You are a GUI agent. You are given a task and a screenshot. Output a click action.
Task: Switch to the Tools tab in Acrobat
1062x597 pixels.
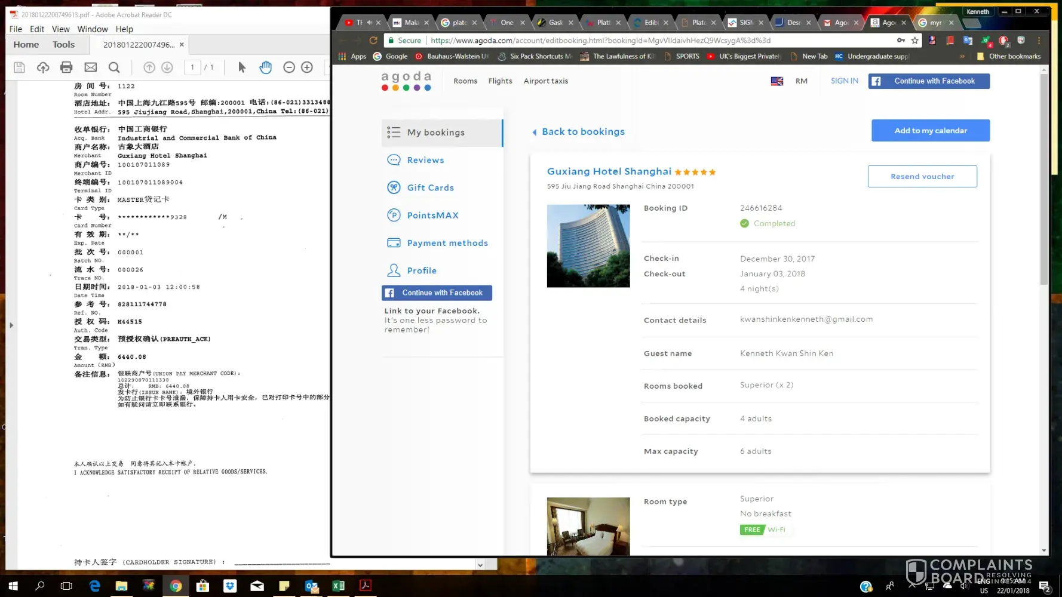pyautogui.click(x=63, y=45)
